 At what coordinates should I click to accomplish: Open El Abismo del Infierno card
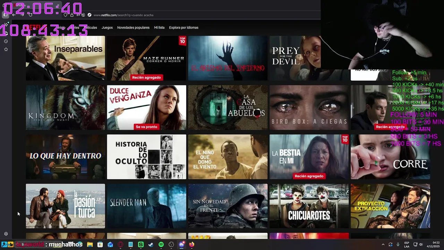point(228,58)
